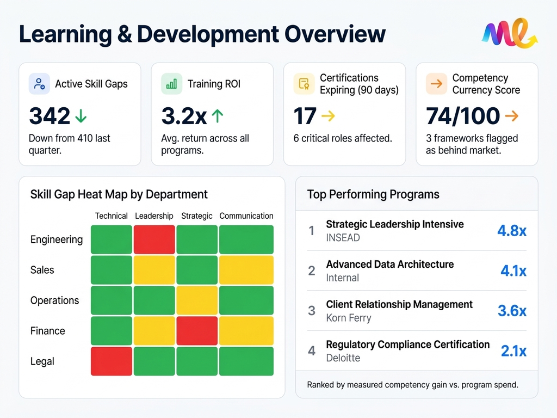Viewport: 557px width, 418px height.
Task: Click the colorful Me logo in the corner
Action: 509,34
